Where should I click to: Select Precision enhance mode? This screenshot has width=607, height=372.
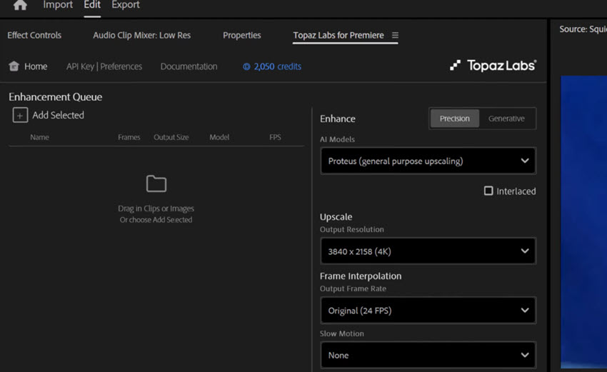[x=454, y=119]
